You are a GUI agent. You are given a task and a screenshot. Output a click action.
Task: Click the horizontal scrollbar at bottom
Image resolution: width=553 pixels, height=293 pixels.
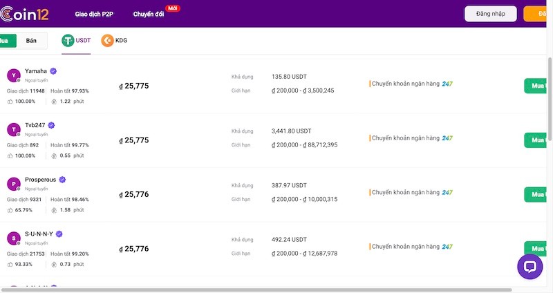click(256, 290)
